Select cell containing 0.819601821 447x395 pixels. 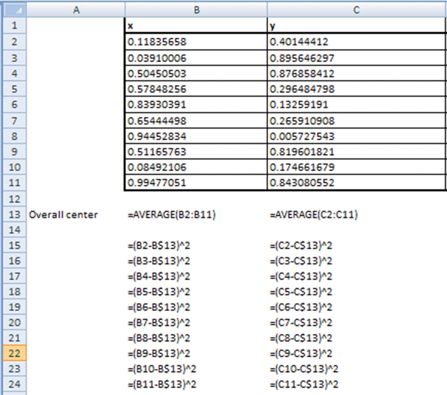[357, 152]
